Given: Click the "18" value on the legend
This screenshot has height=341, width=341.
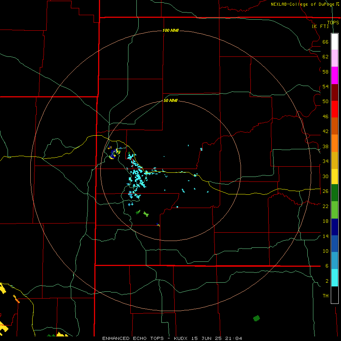Looking at the screenshot, I should click(x=325, y=221).
